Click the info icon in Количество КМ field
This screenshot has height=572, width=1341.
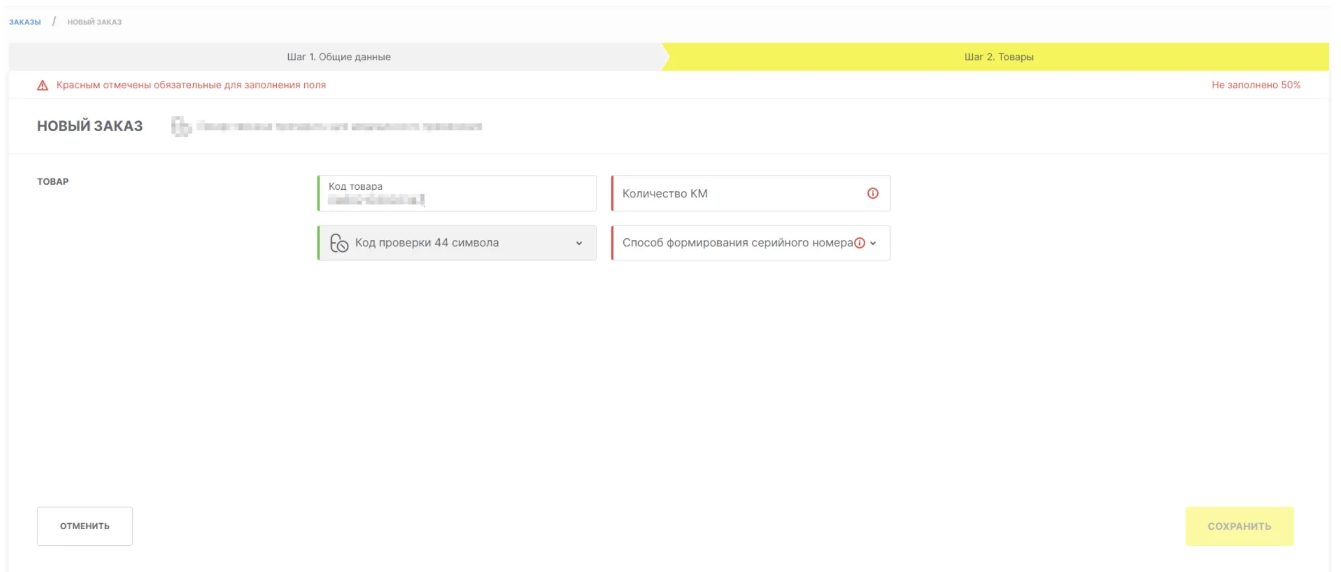(x=872, y=194)
